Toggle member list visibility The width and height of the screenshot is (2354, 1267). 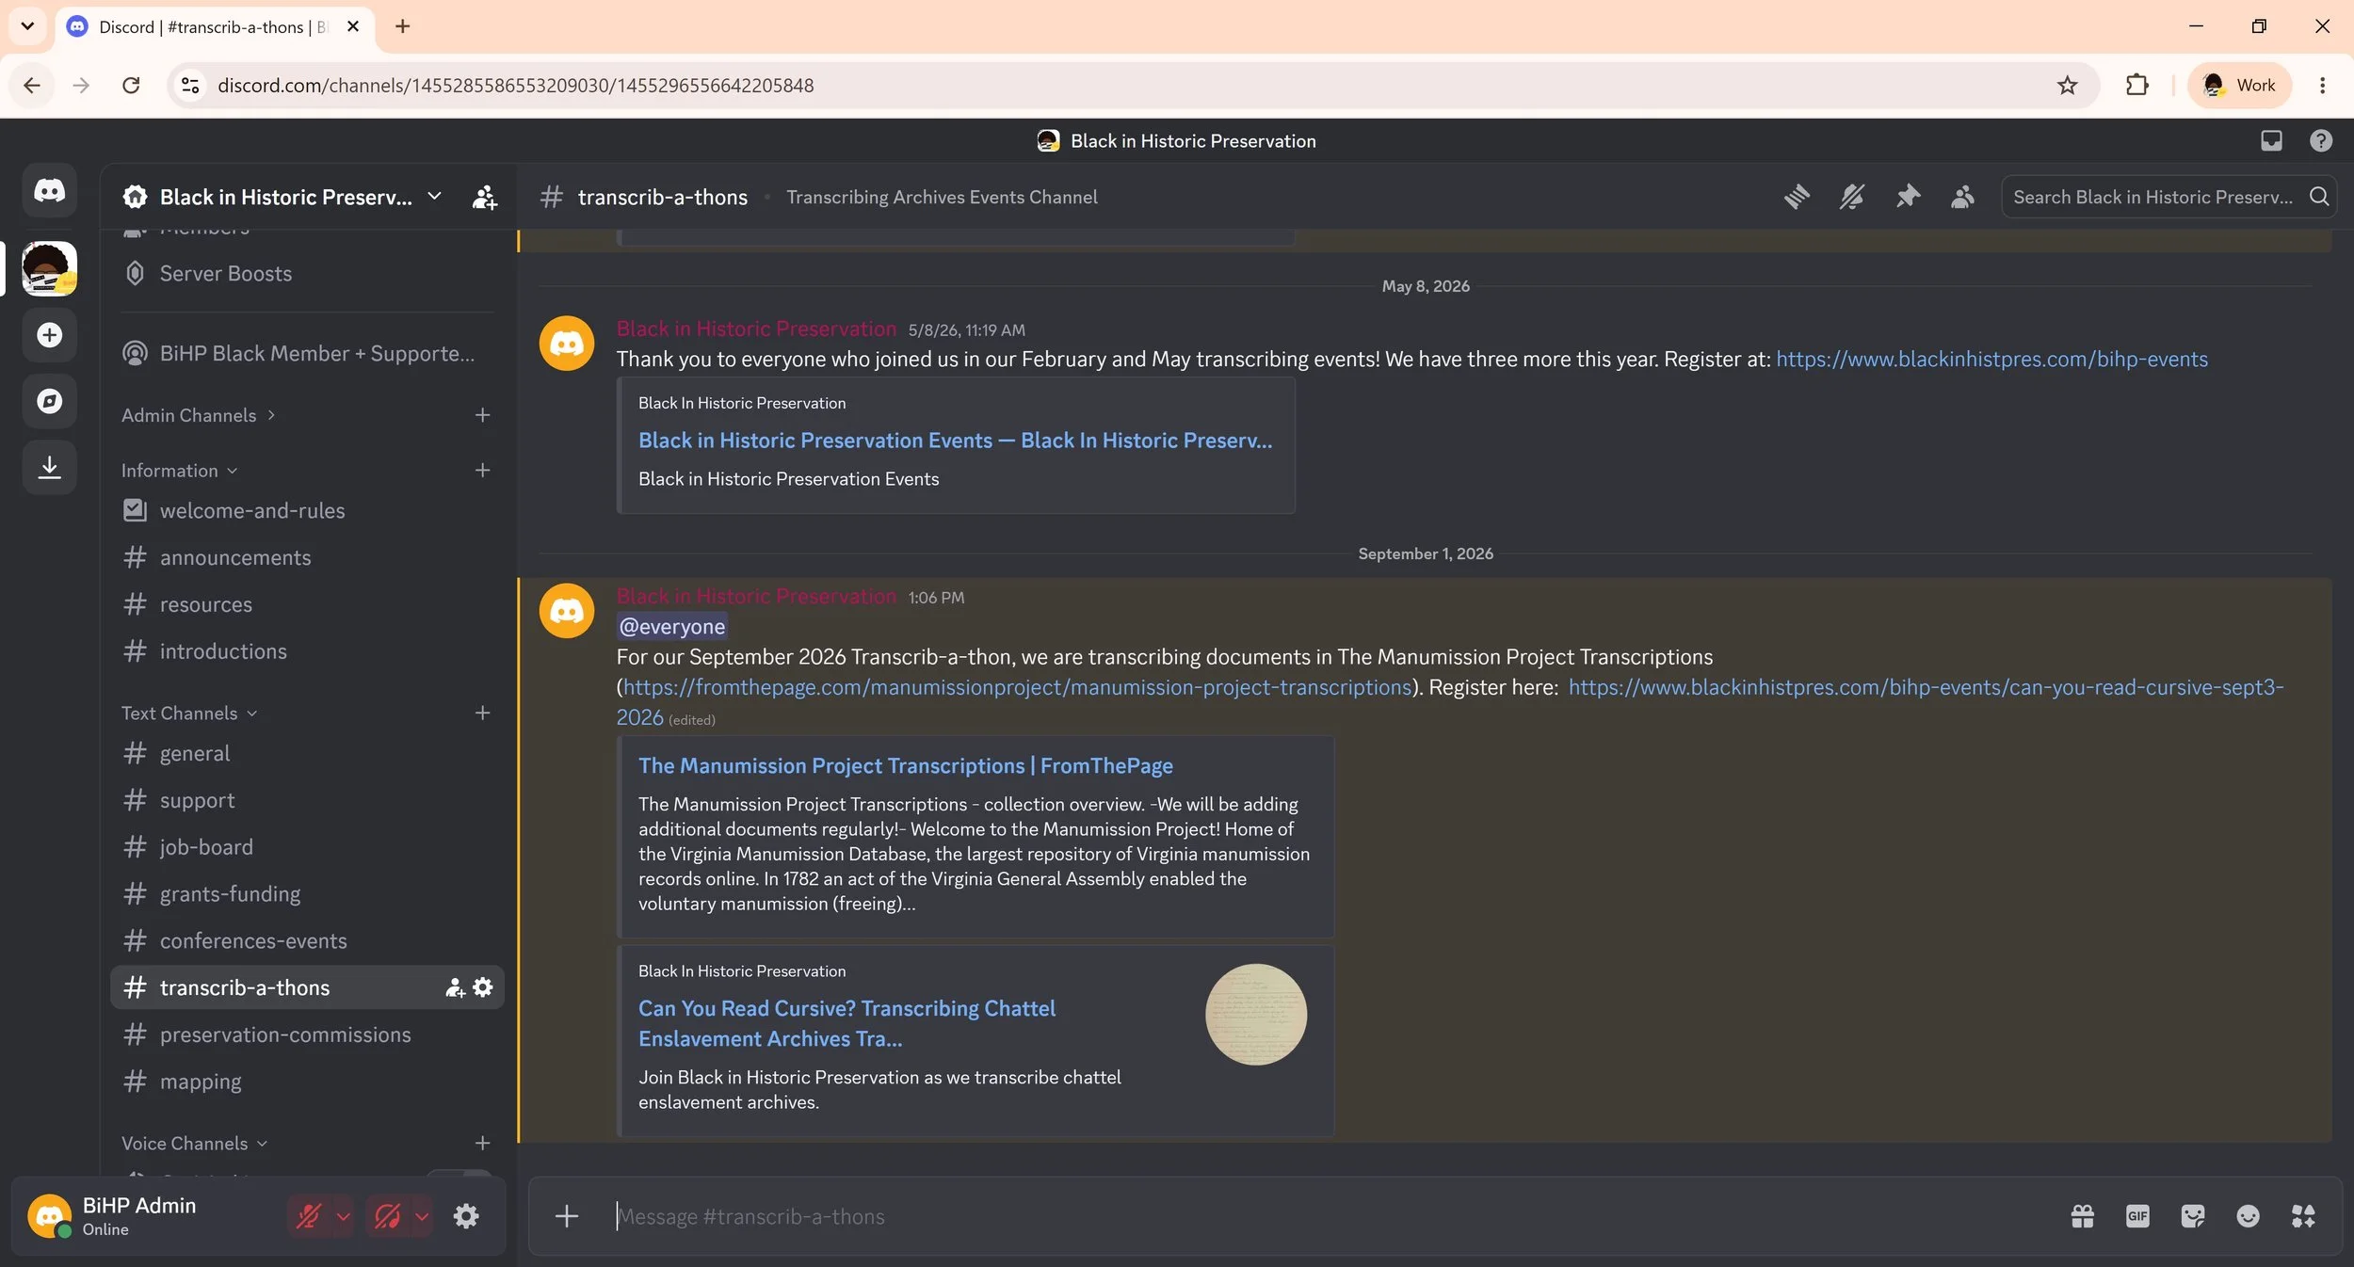1962,197
